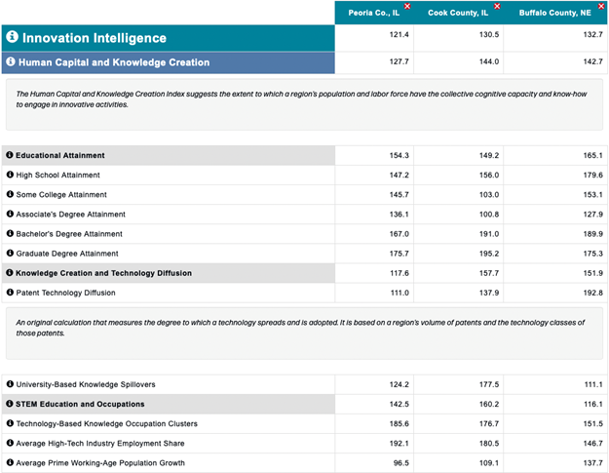Expand the Educational Attainment row
The image size is (609, 473).
coord(169,155)
